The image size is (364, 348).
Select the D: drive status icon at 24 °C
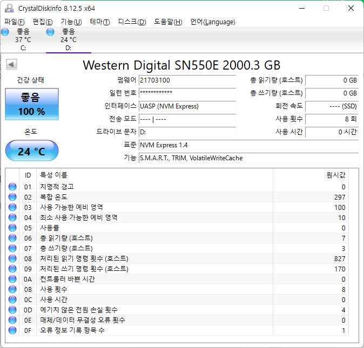(50, 32)
